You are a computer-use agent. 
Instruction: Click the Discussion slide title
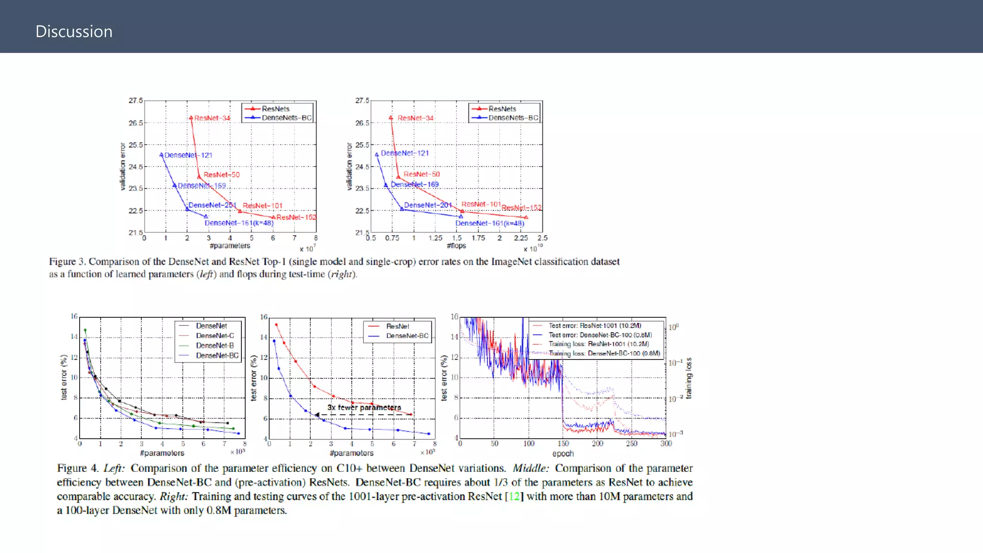click(x=74, y=32)
